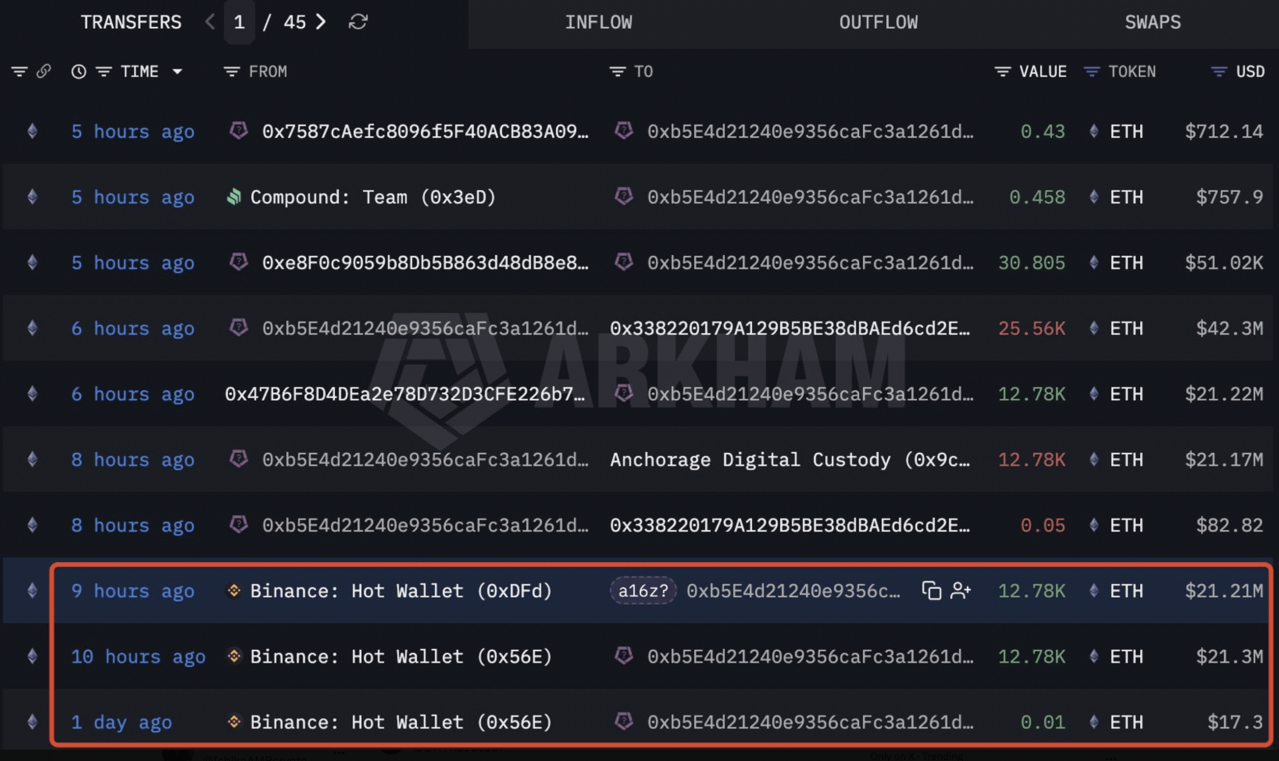Click Ethereum chain icon in $82.82 row
This screenshot has height=761, width=1279.
(32, 525)
